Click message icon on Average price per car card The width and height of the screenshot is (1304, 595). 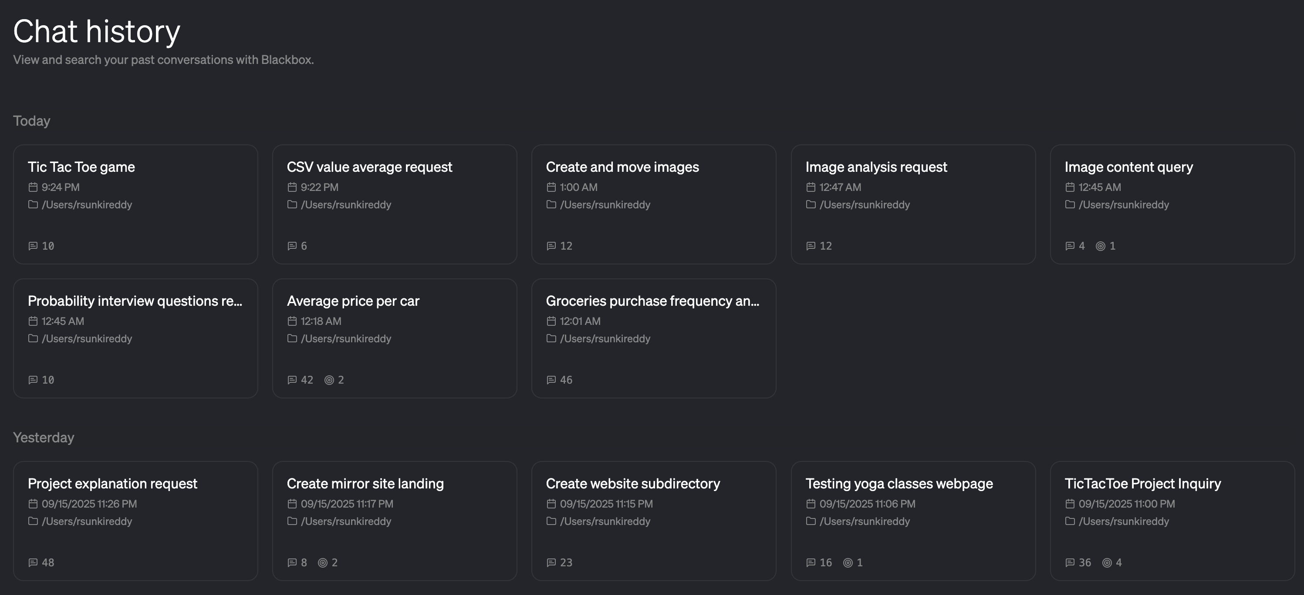[292, 380]
